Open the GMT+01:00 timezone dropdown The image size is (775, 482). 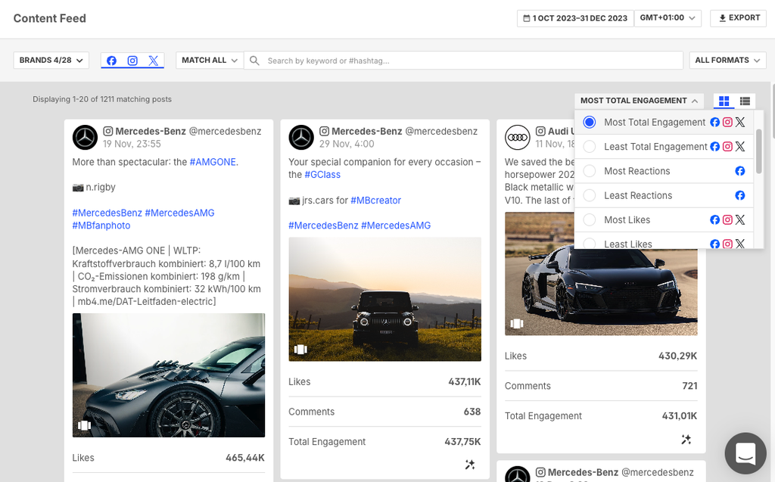click(x=669, y=18)
